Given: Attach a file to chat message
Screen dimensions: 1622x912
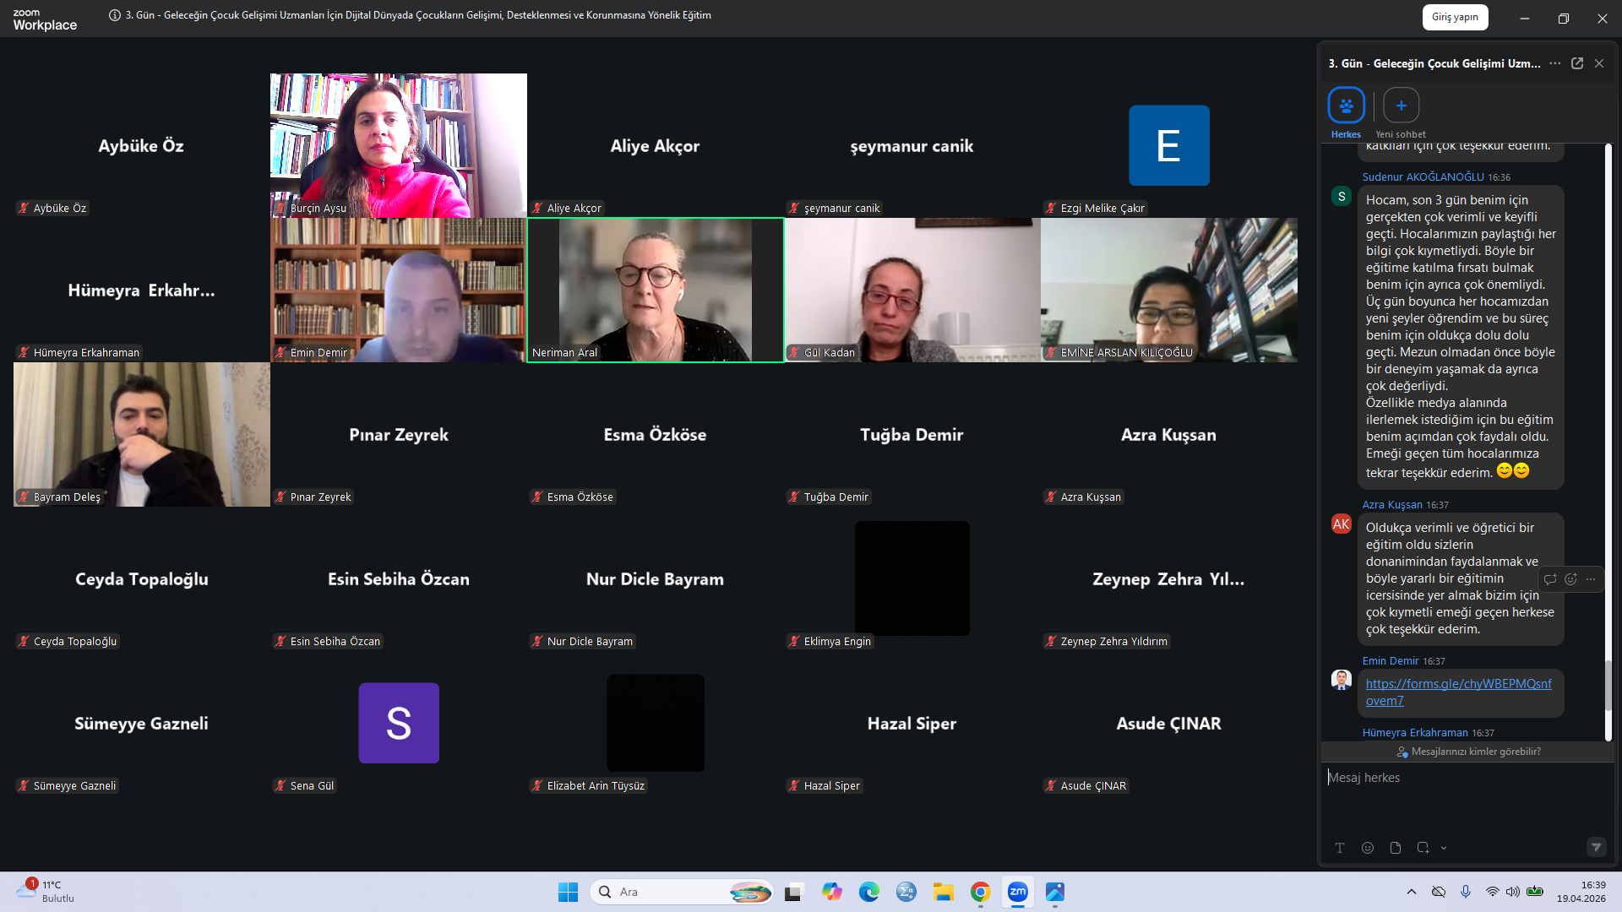Looking at the screenshot, I should pos(1396,848).
